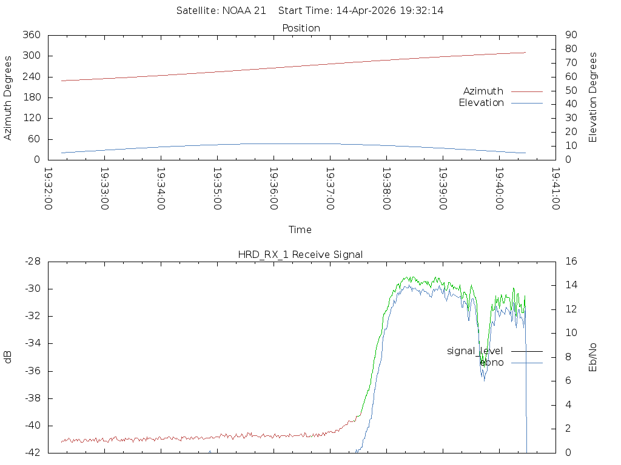621x465 pixels.
Task: Click the Time x-axis label
Action: click(300, 229)
